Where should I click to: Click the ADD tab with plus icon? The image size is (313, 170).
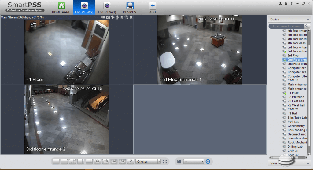pyautogui.click(x=153, y=8)
